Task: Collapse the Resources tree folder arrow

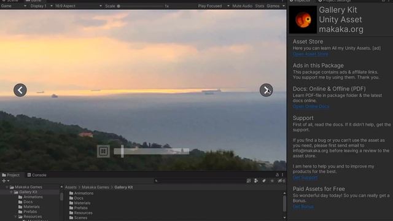Action: (x=16, y=217)
